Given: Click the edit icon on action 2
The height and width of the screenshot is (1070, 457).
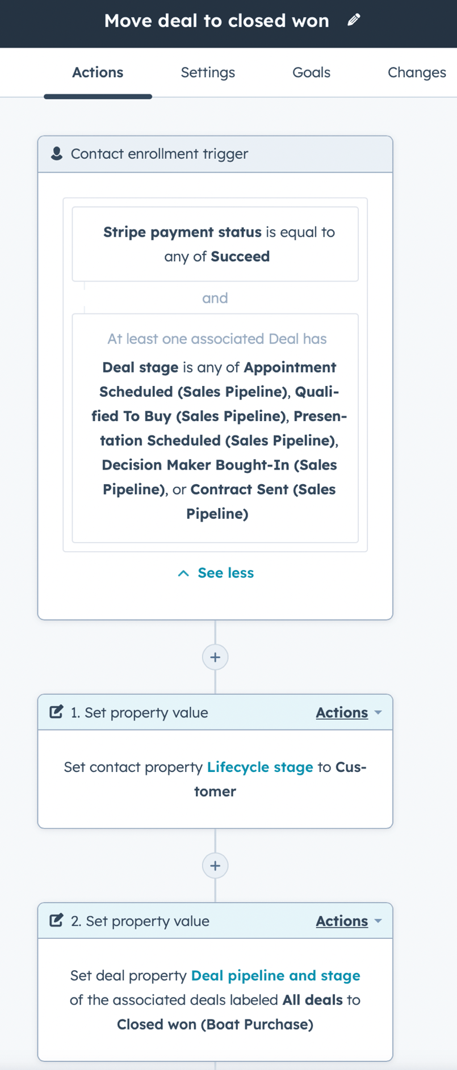Looking at the screenshot, I should [55, 920].
